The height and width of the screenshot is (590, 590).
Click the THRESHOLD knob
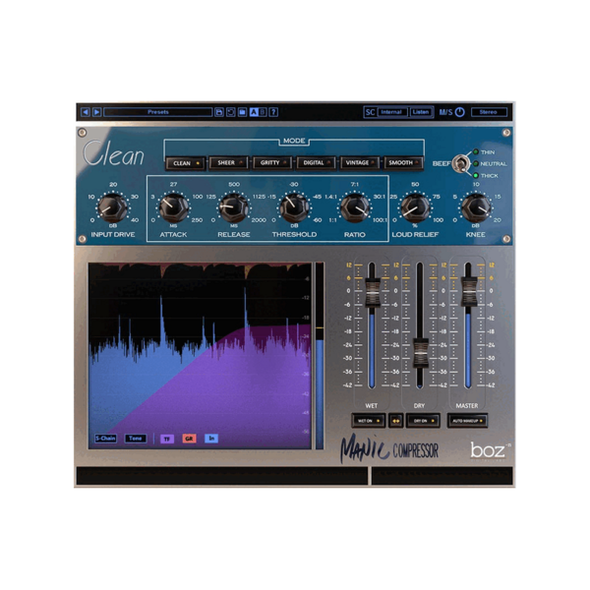click(x=294, y=207)
